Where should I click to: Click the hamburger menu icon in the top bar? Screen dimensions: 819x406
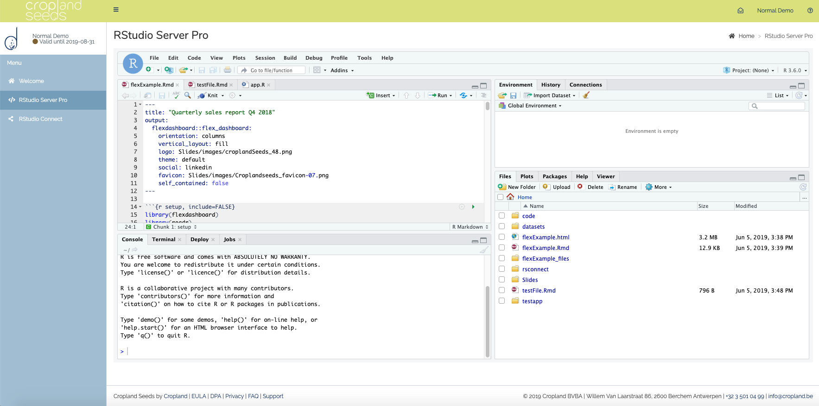coord(116,9)
